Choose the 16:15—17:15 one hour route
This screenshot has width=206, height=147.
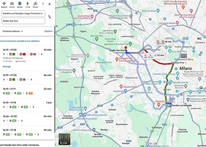coord(27,105)
